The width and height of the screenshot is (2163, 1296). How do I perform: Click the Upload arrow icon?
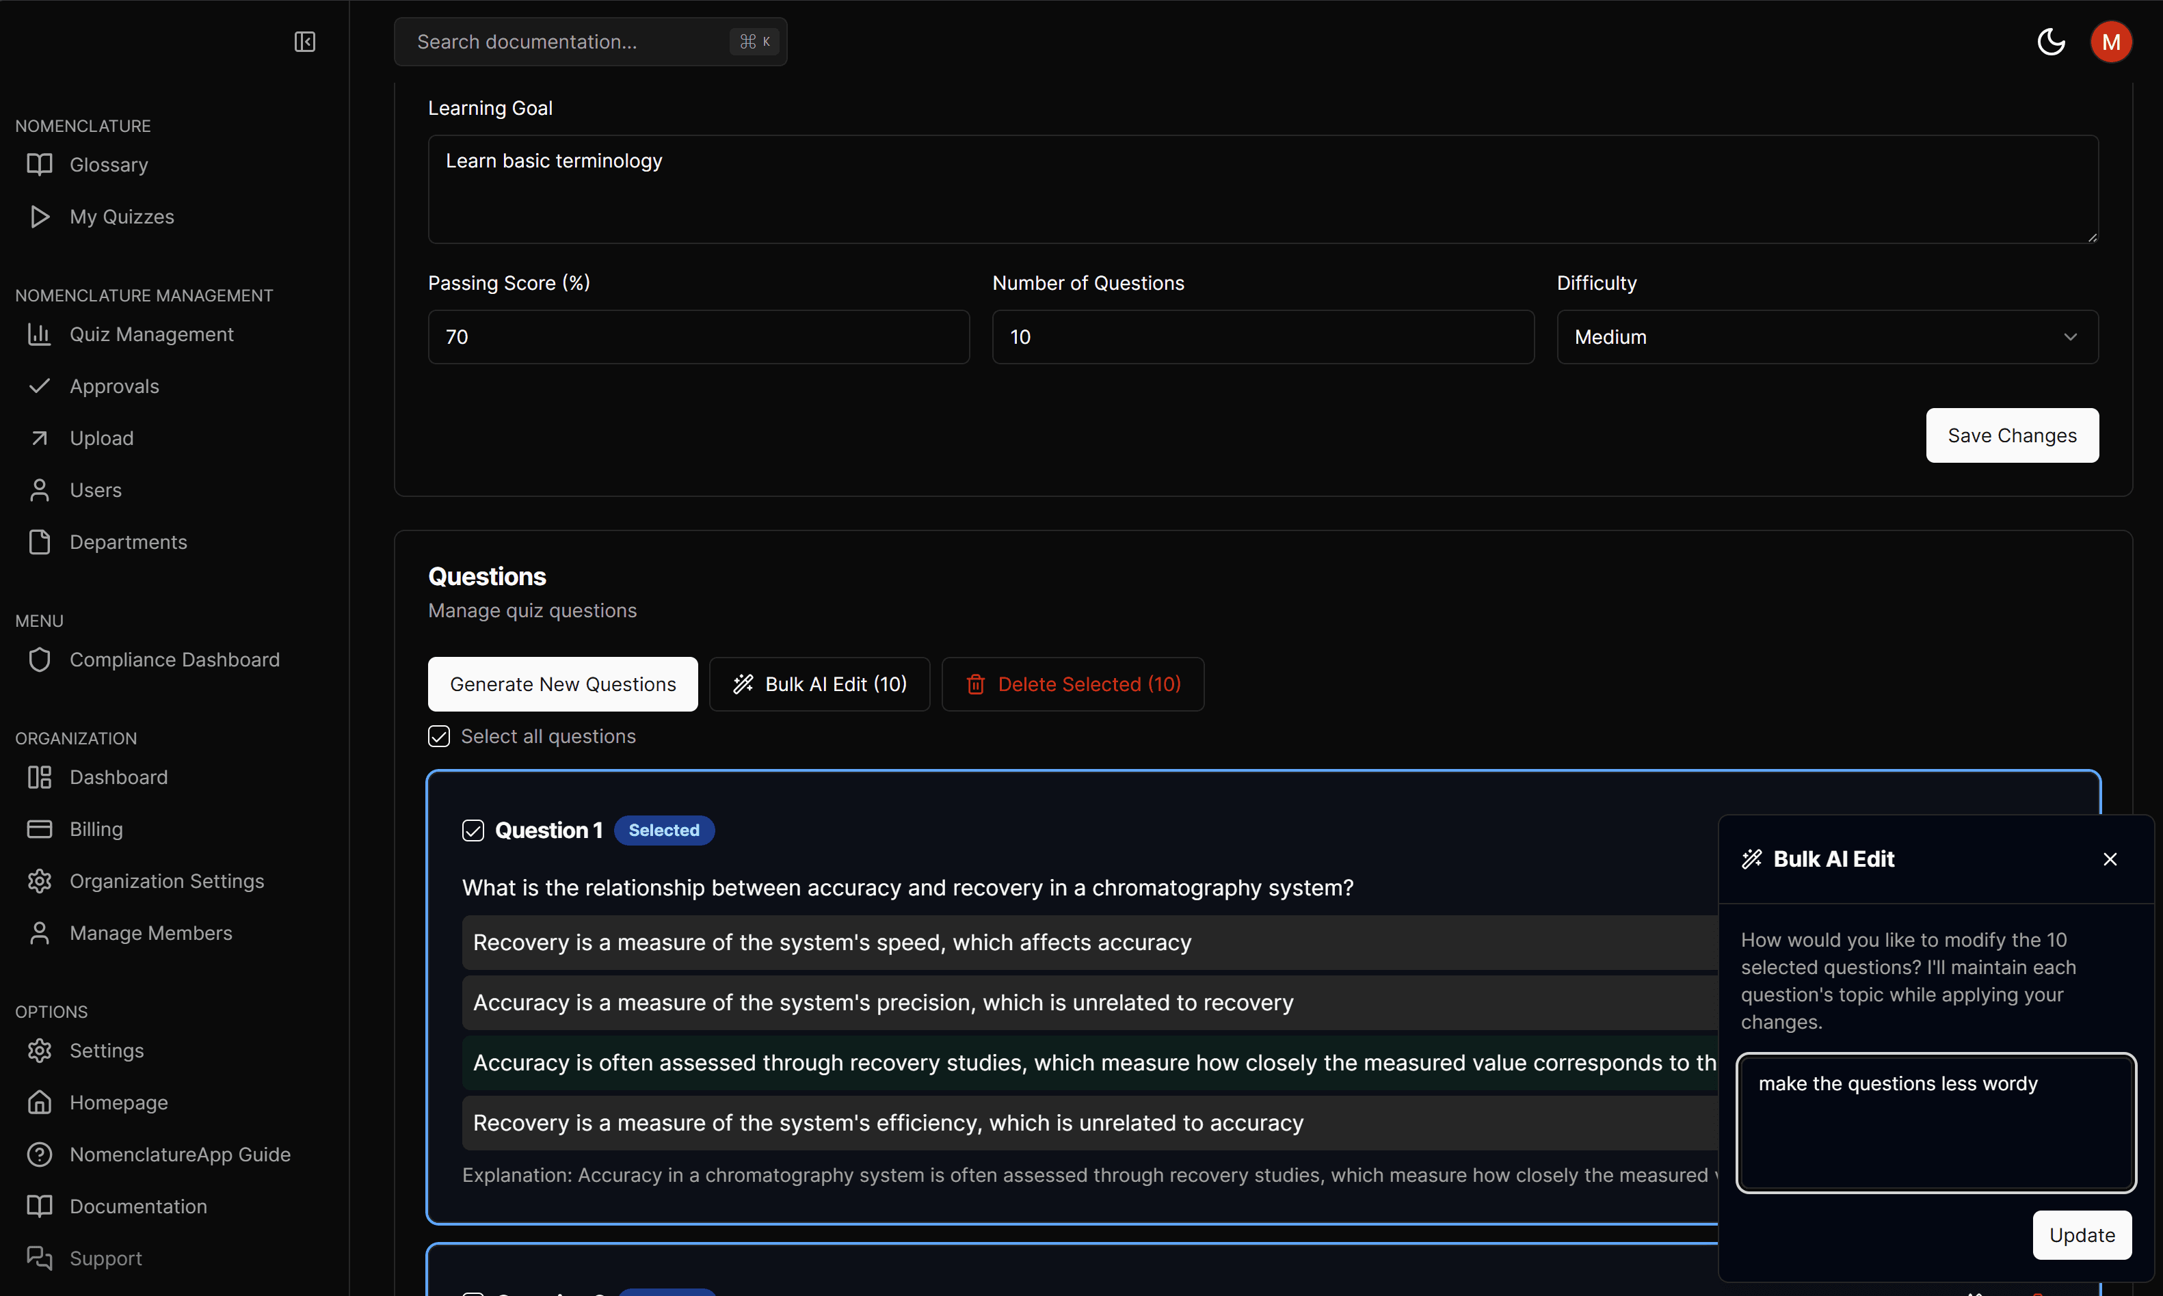[39, 437]
